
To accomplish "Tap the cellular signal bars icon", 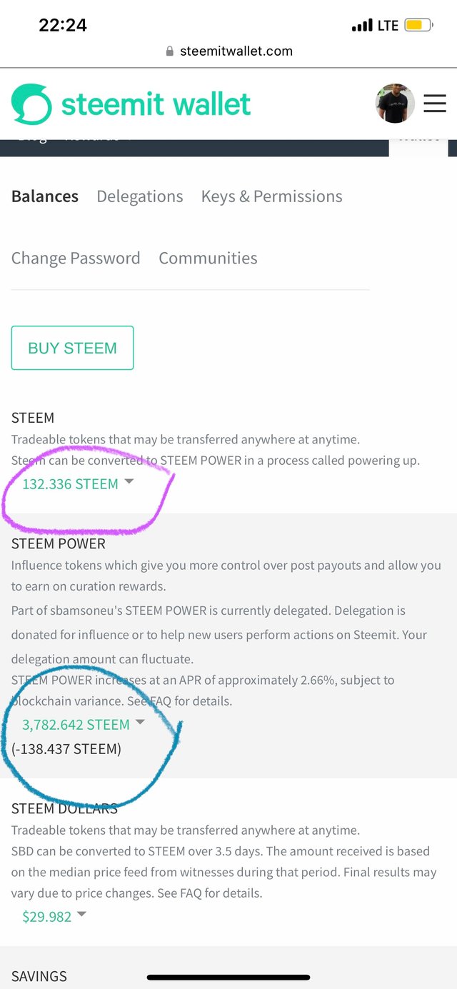I will (x=362, y=26).
